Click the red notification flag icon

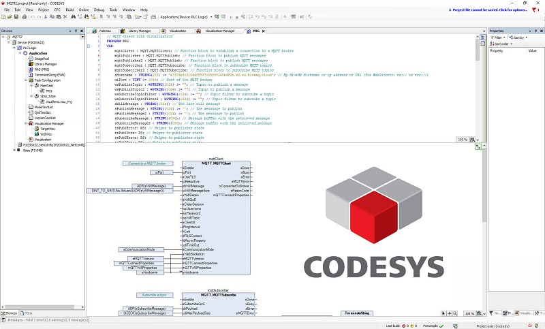coord(535,10)
